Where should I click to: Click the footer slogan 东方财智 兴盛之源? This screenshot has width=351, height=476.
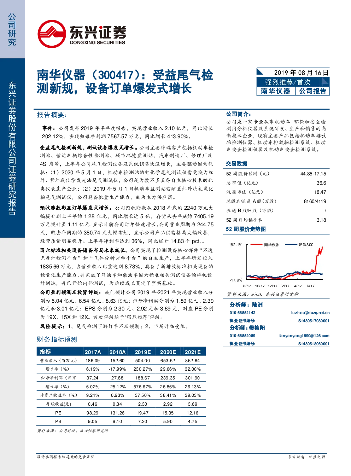tap(307, 457)
